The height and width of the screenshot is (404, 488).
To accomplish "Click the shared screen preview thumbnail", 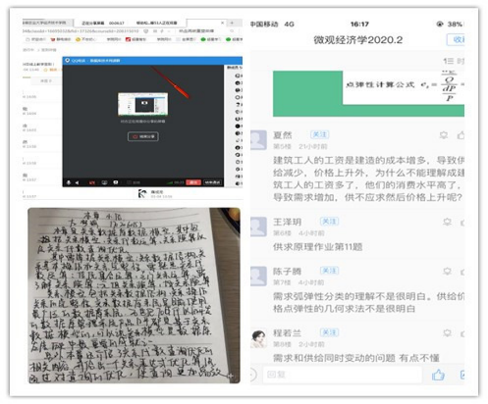I will (x=143, y=104).
